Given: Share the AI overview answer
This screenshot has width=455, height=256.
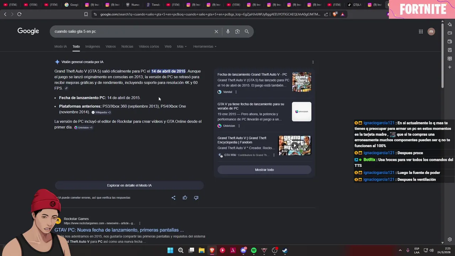Looking at the screenshot, I should pyautogui.click(x=173, y=198).
